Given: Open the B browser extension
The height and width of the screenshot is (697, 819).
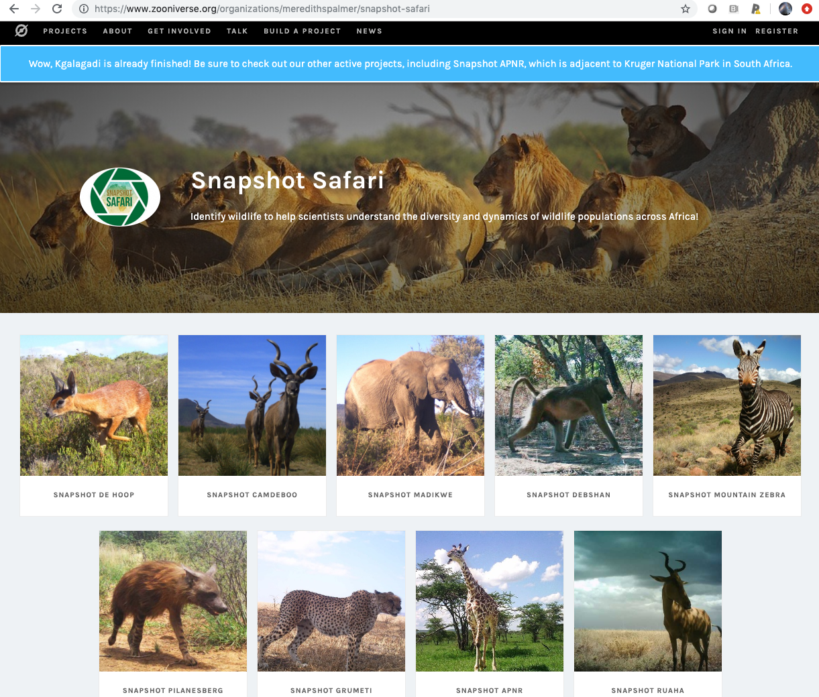Looking at the screenshot, I should tap(734, 10).
